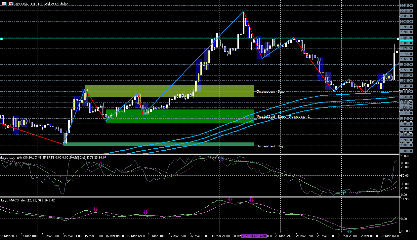Select the bright green Verified support zone rectangle
The width and height of the screenshot is (417, 240).
click(x=180, y=117)
